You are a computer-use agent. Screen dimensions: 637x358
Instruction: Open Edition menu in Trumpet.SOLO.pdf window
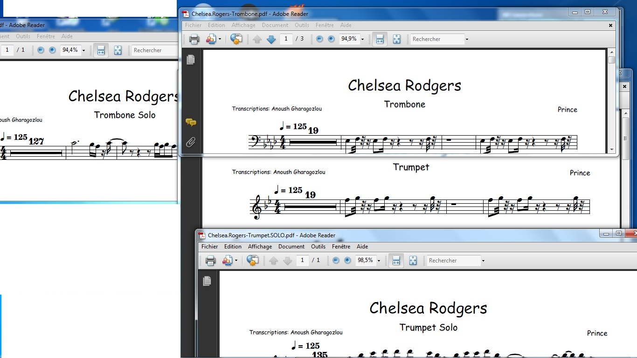pyautogui.click(x=233, y=247)
